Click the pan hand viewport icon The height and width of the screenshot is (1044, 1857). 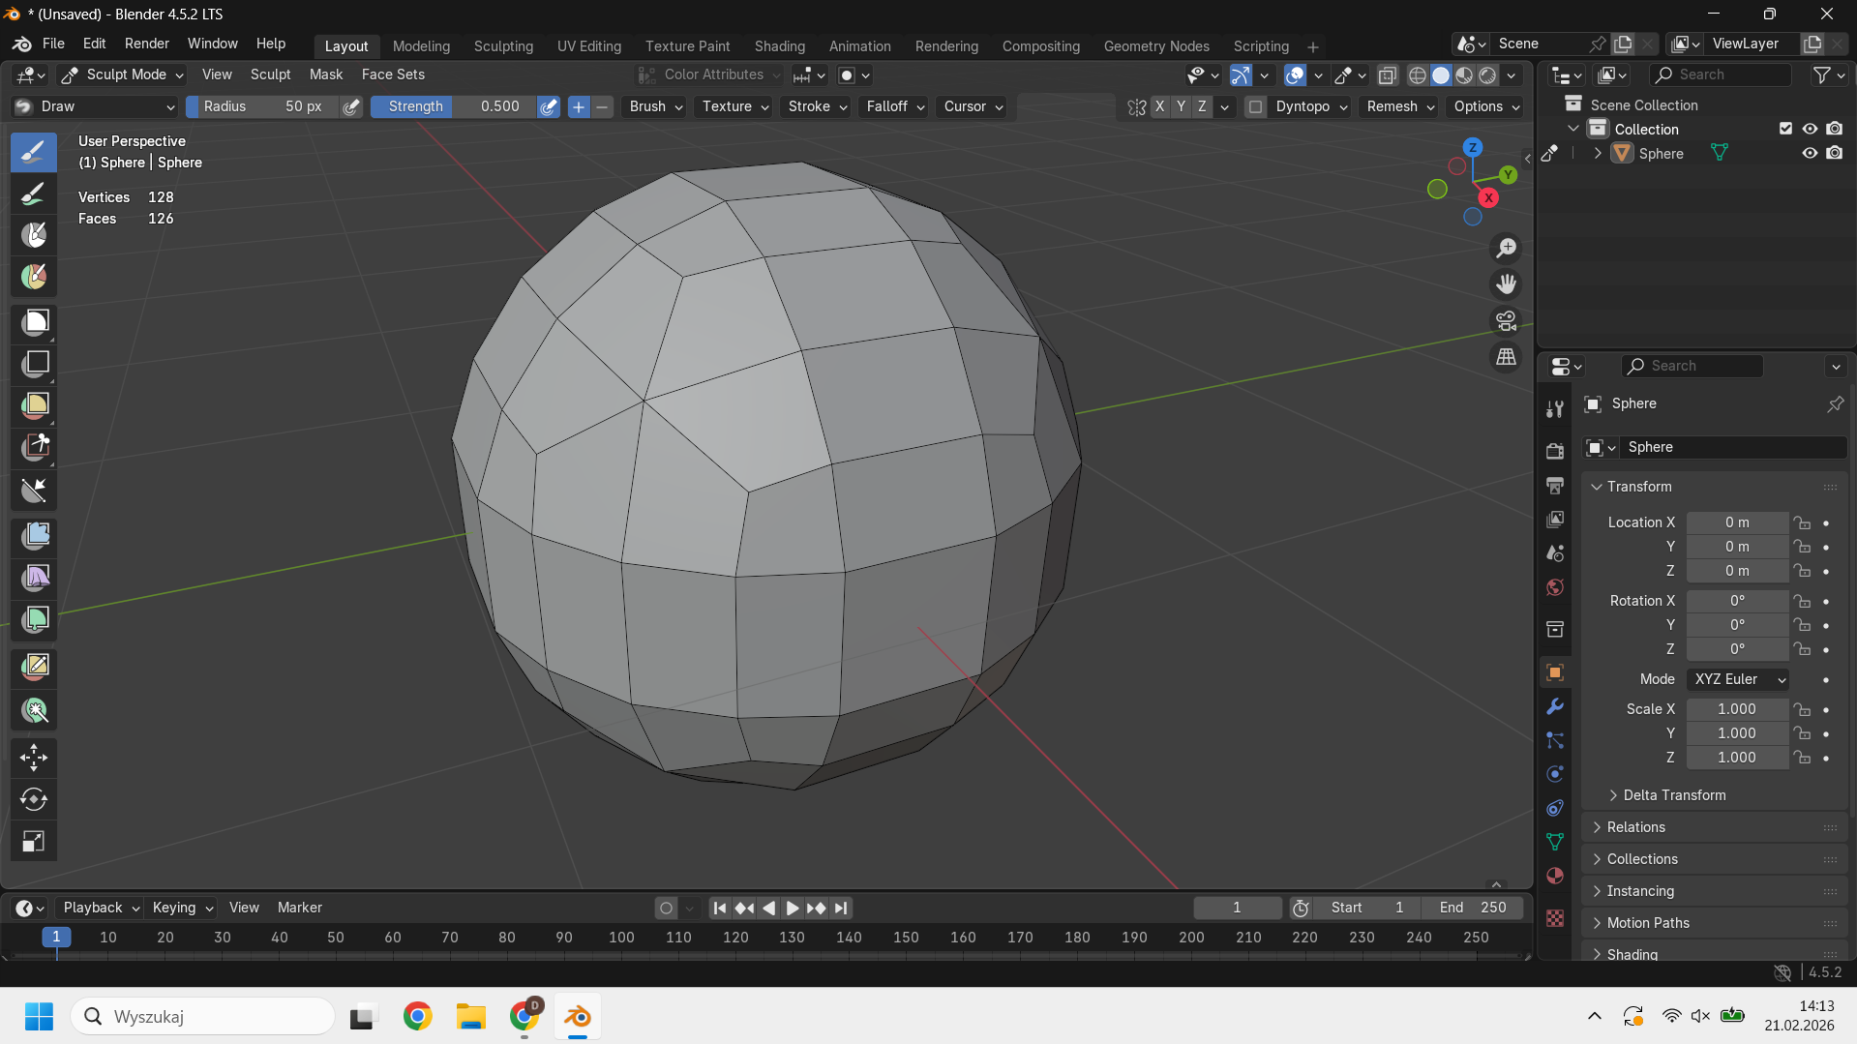click(x=1506, y=284)
